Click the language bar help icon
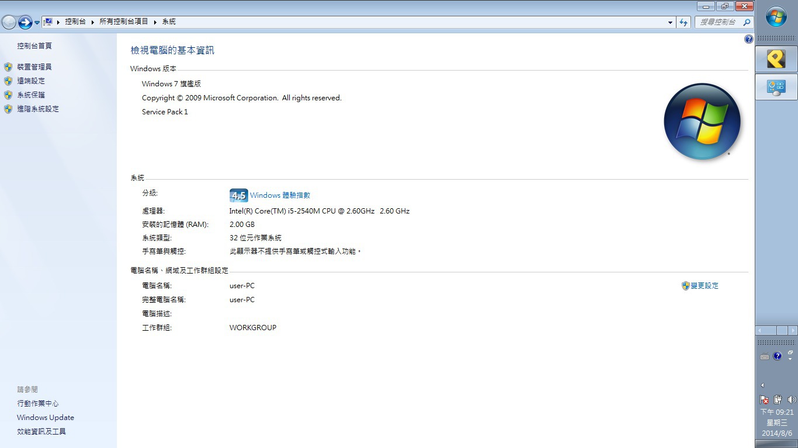 (x=777, y=356)
